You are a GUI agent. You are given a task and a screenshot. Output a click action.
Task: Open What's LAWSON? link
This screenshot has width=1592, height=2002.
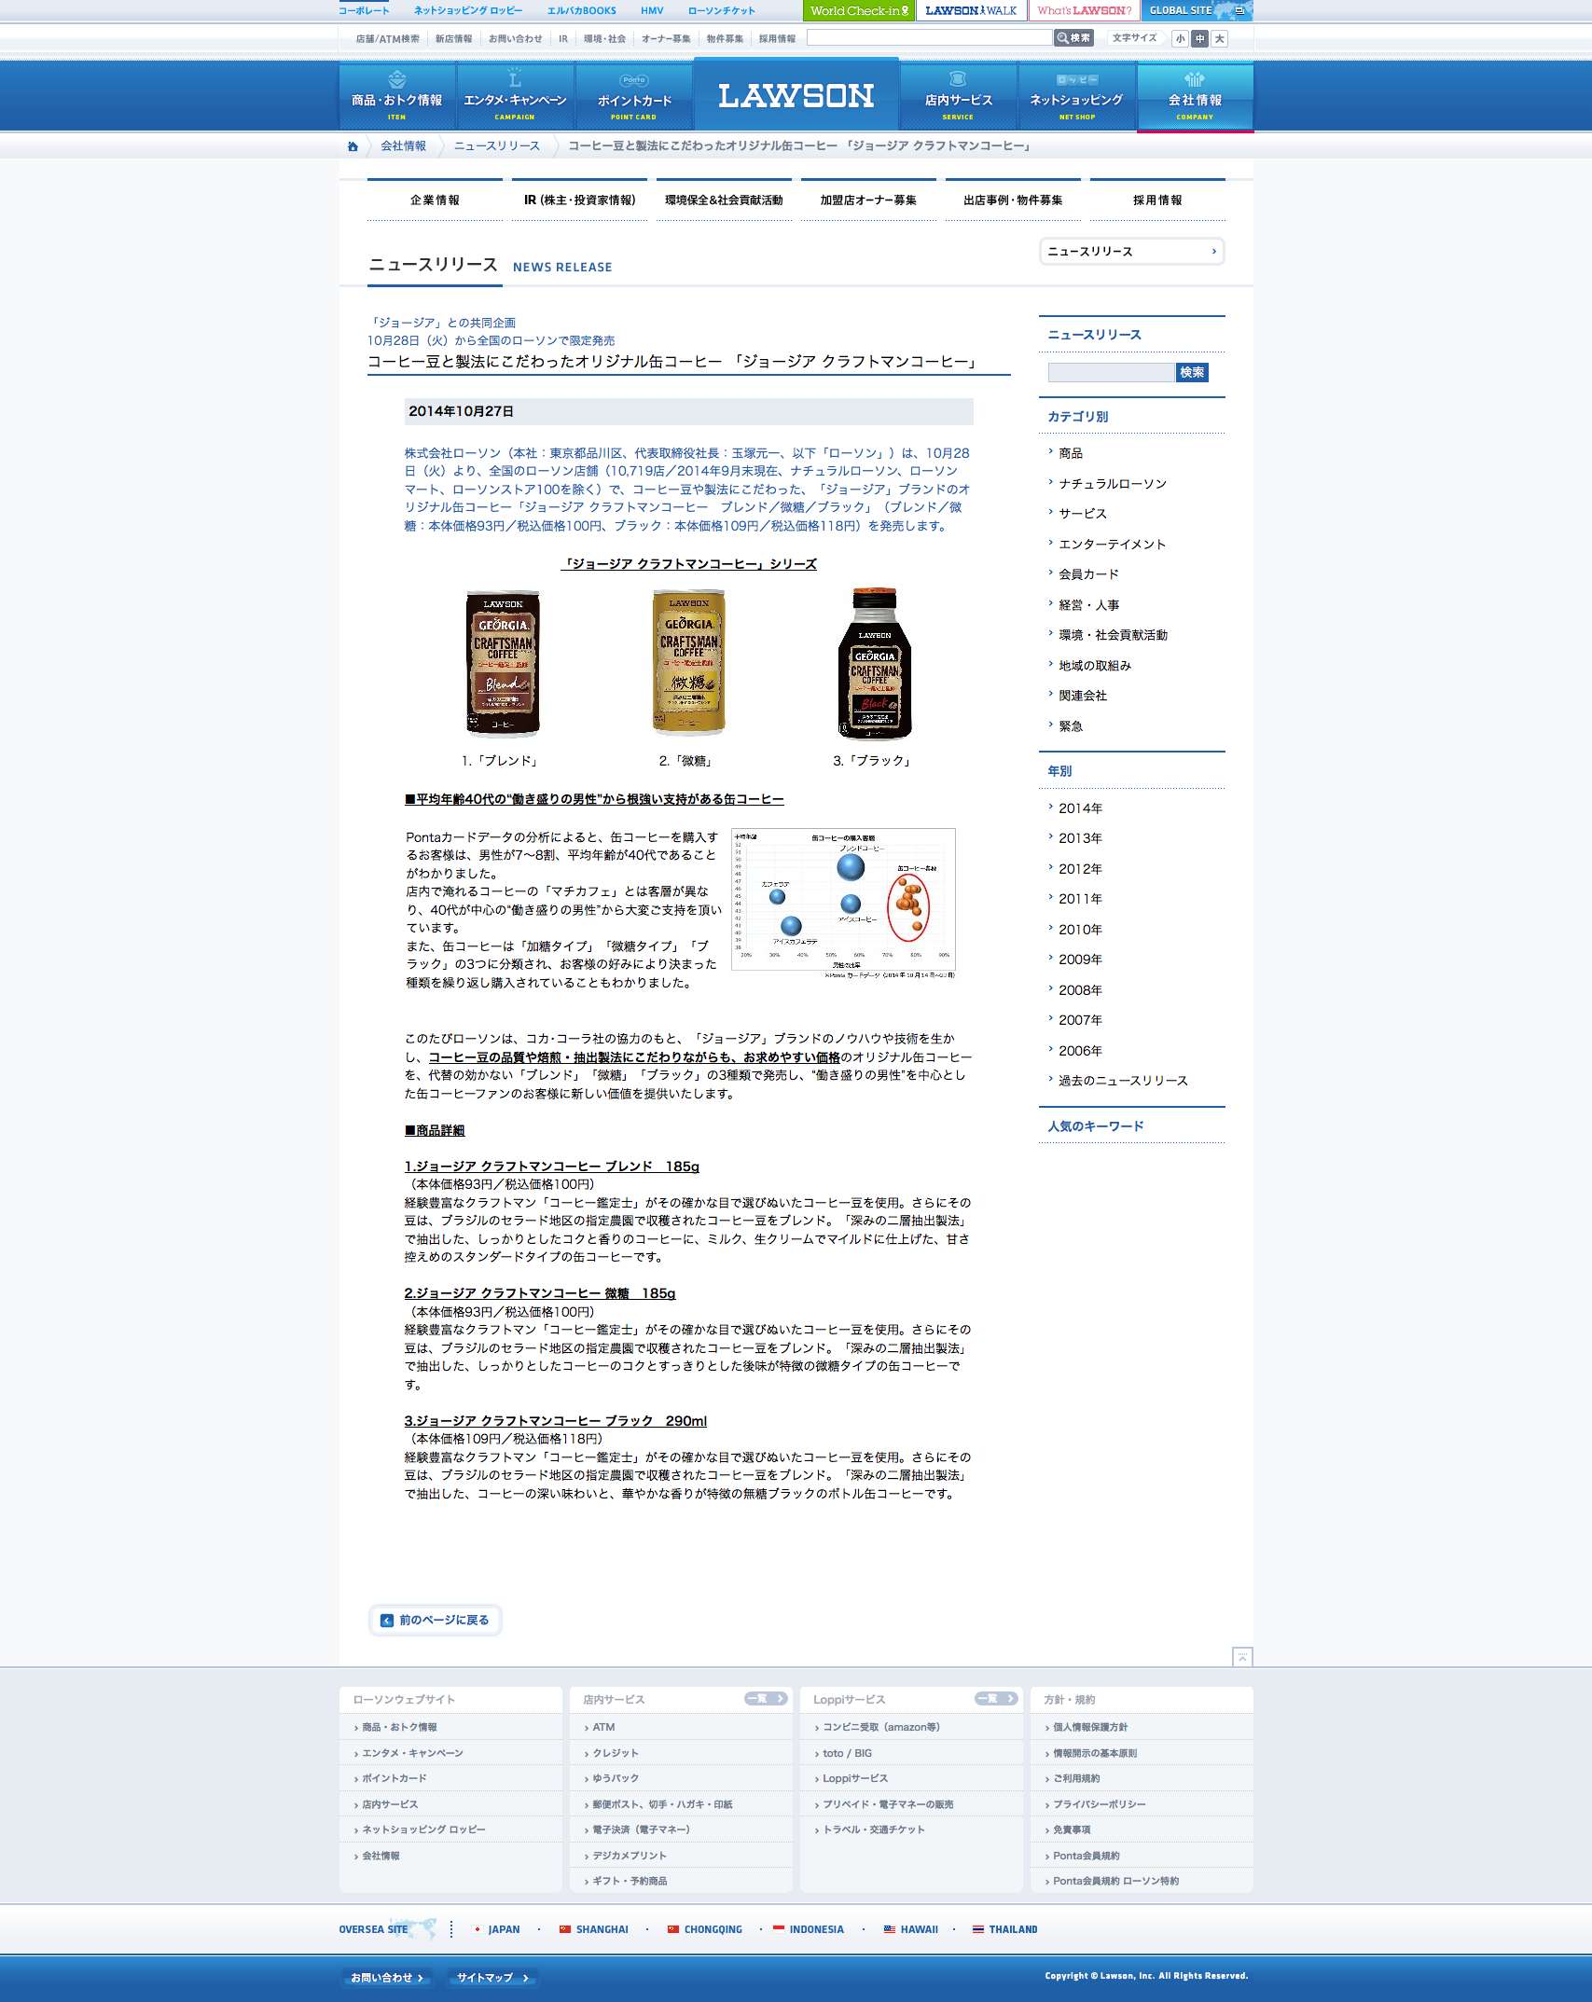tap(1084, 10)
